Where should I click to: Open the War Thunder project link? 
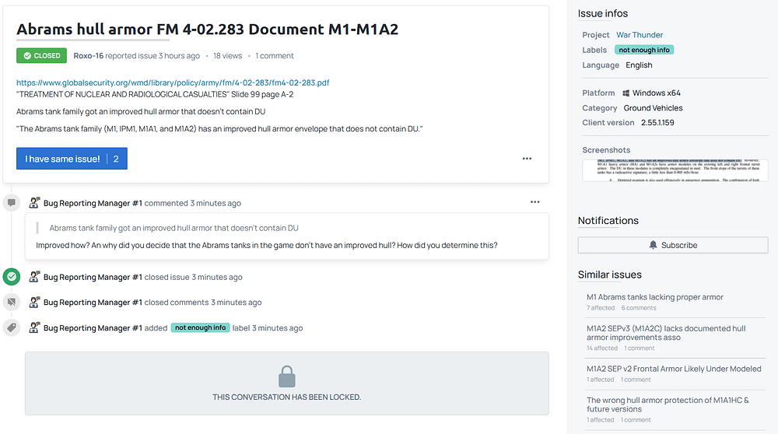pyautogui.click(x=640, y=35)
